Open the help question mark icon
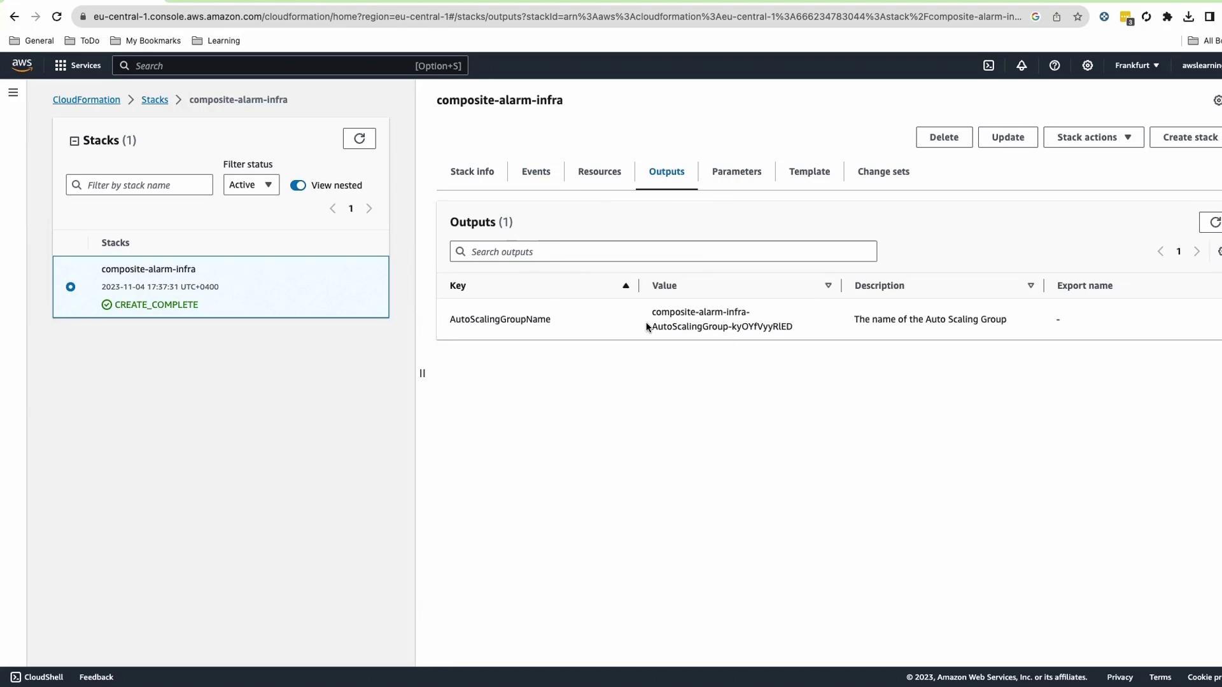 pos(1055,66)
